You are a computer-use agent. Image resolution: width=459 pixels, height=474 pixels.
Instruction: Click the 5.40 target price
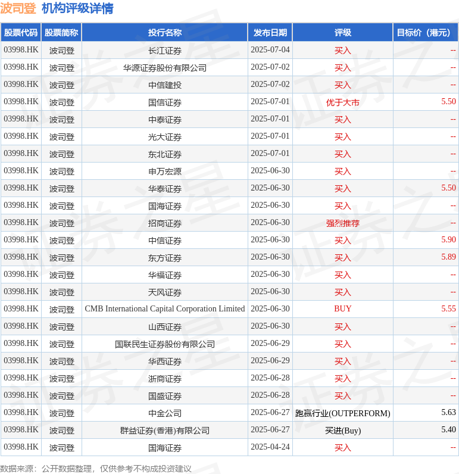pyautogui.click(x=448, y=429)
